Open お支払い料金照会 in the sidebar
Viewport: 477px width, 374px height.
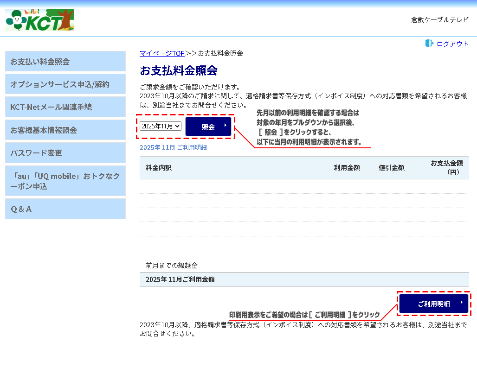(x=65, y=61)
